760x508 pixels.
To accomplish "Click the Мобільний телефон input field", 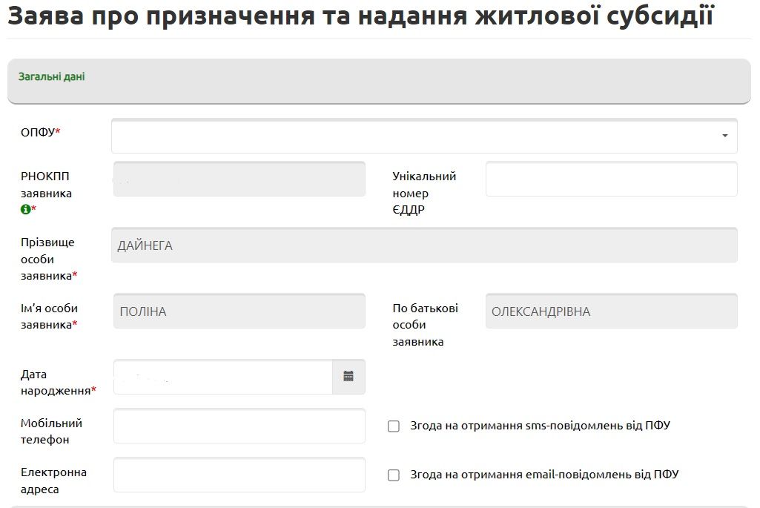I will point(239,426).
